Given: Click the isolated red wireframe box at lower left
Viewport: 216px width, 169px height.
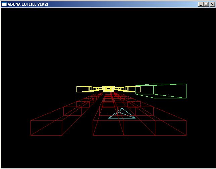Looking at the screenshot, I should 46,128.
